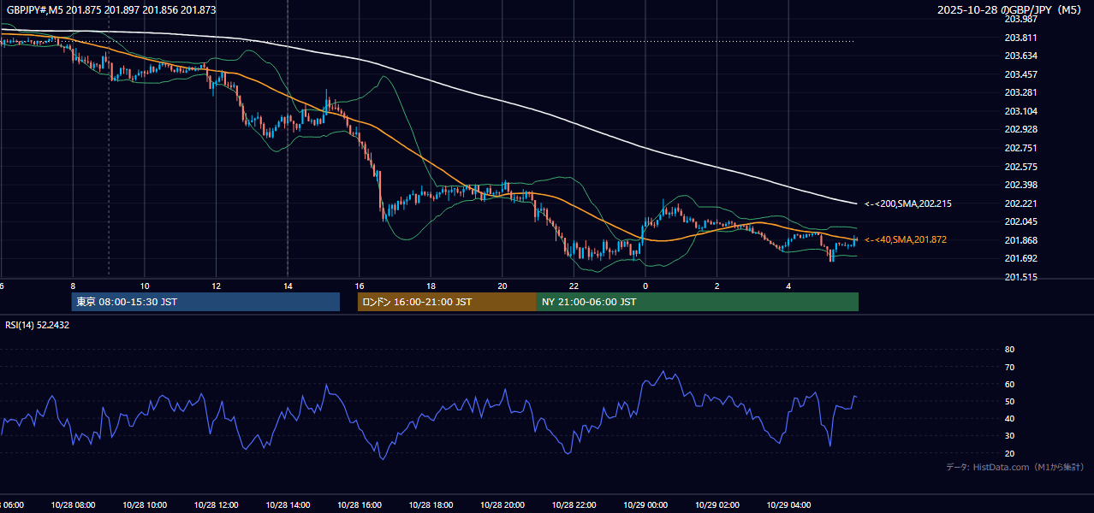The image size is (1094, 513).
Task: Click RSI axis level 50
Action: 1009,401
